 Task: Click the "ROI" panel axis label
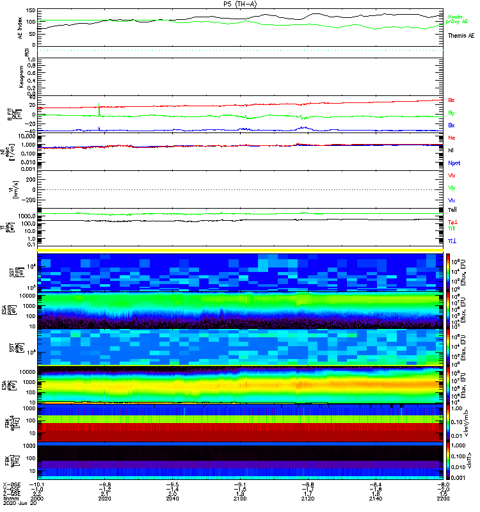click(27, 52)
